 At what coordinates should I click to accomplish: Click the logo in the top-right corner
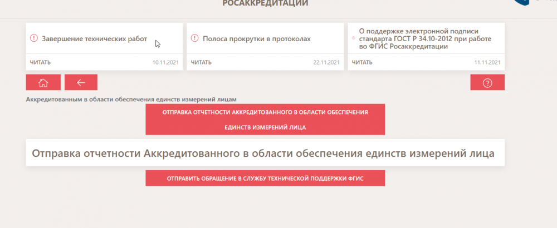[x=524, y=3]
